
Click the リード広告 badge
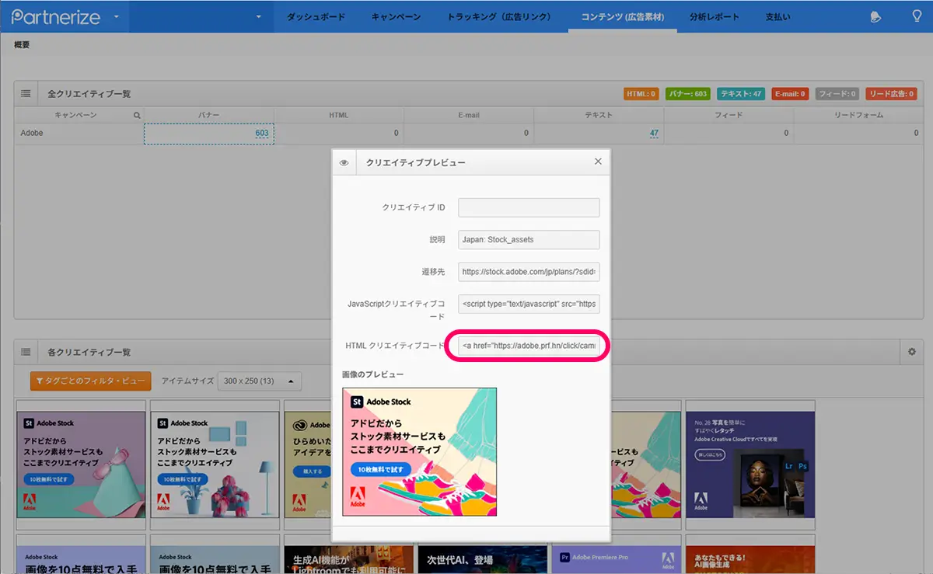(891, 94)
